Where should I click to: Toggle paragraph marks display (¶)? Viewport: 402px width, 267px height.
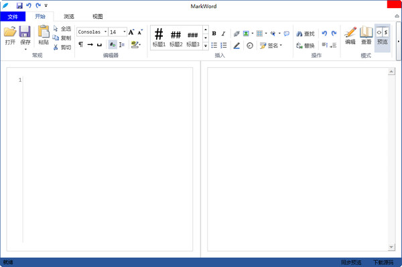coord(81,44)
